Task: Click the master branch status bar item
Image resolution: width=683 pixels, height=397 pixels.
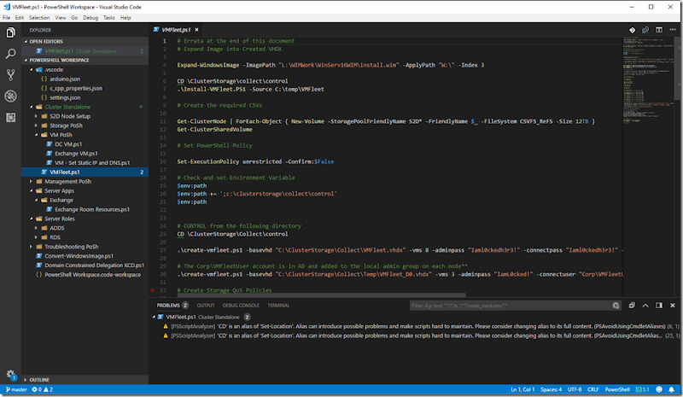Action: pos(15,390)
